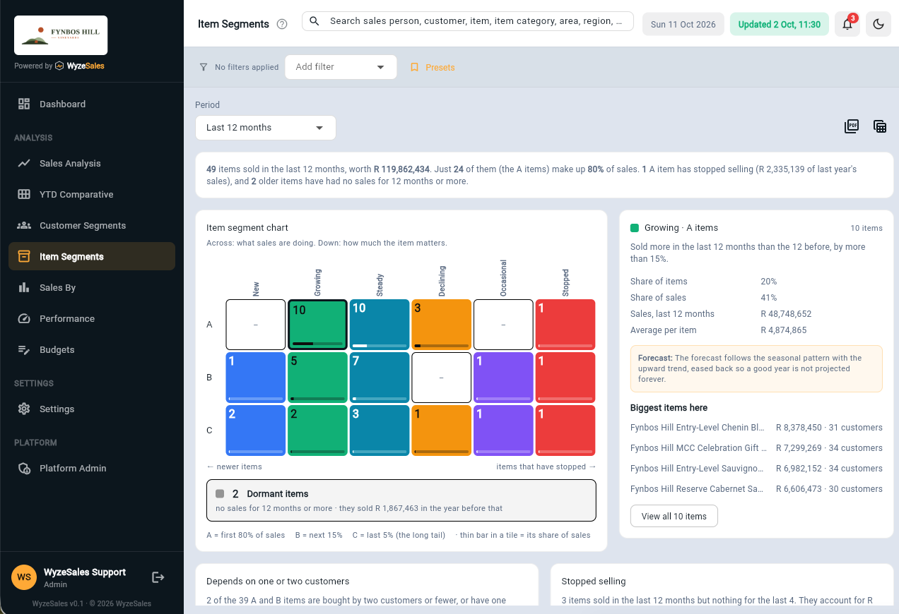Click View all 10 items button
The height and width of the screenshot is (614, 899).
click(674, 516)
